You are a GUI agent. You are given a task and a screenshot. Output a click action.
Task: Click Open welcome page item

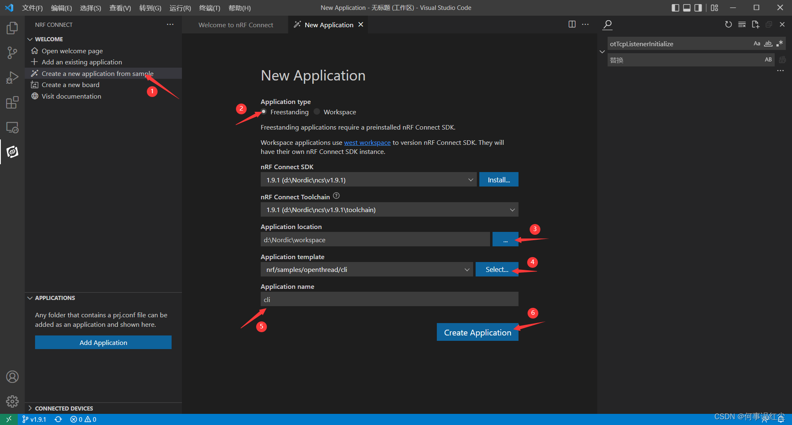[x=72, y=51]
